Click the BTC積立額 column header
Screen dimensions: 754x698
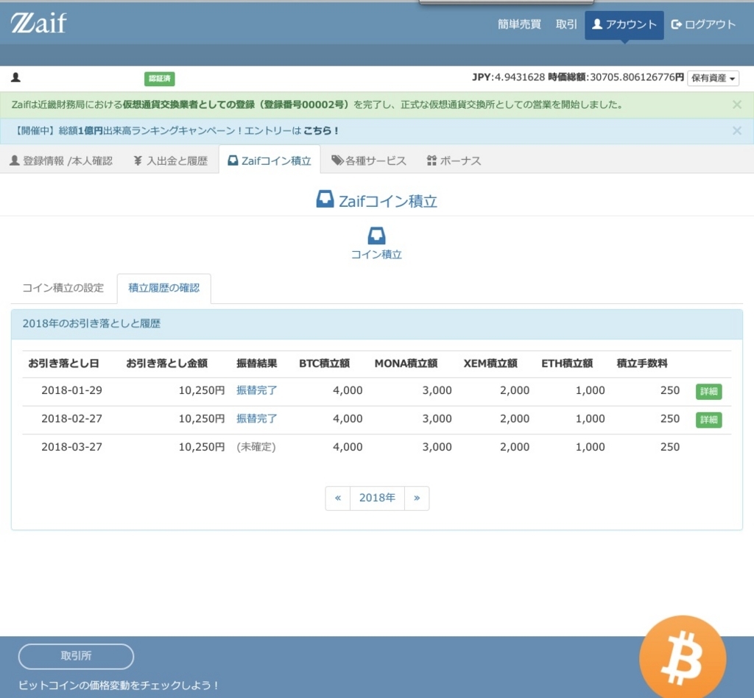(x=324, y=364)
